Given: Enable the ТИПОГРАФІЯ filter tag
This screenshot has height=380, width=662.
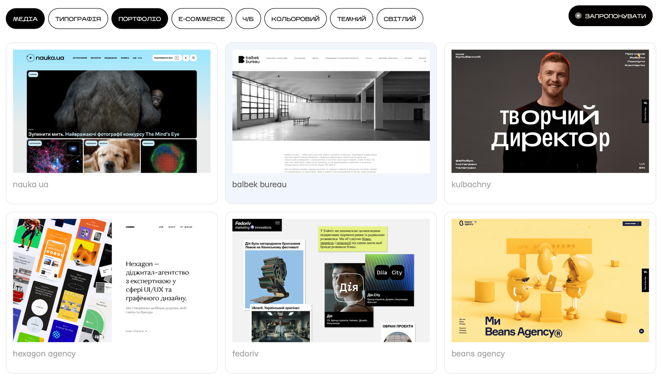Looking at the screenshot, I should point(78,19).
